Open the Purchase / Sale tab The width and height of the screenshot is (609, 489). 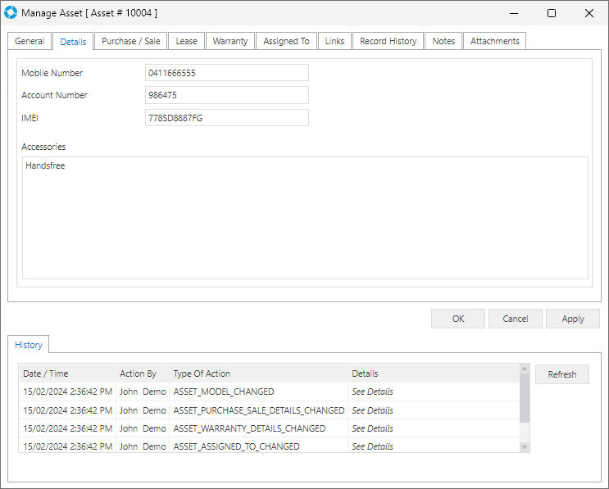coord(130,41)
